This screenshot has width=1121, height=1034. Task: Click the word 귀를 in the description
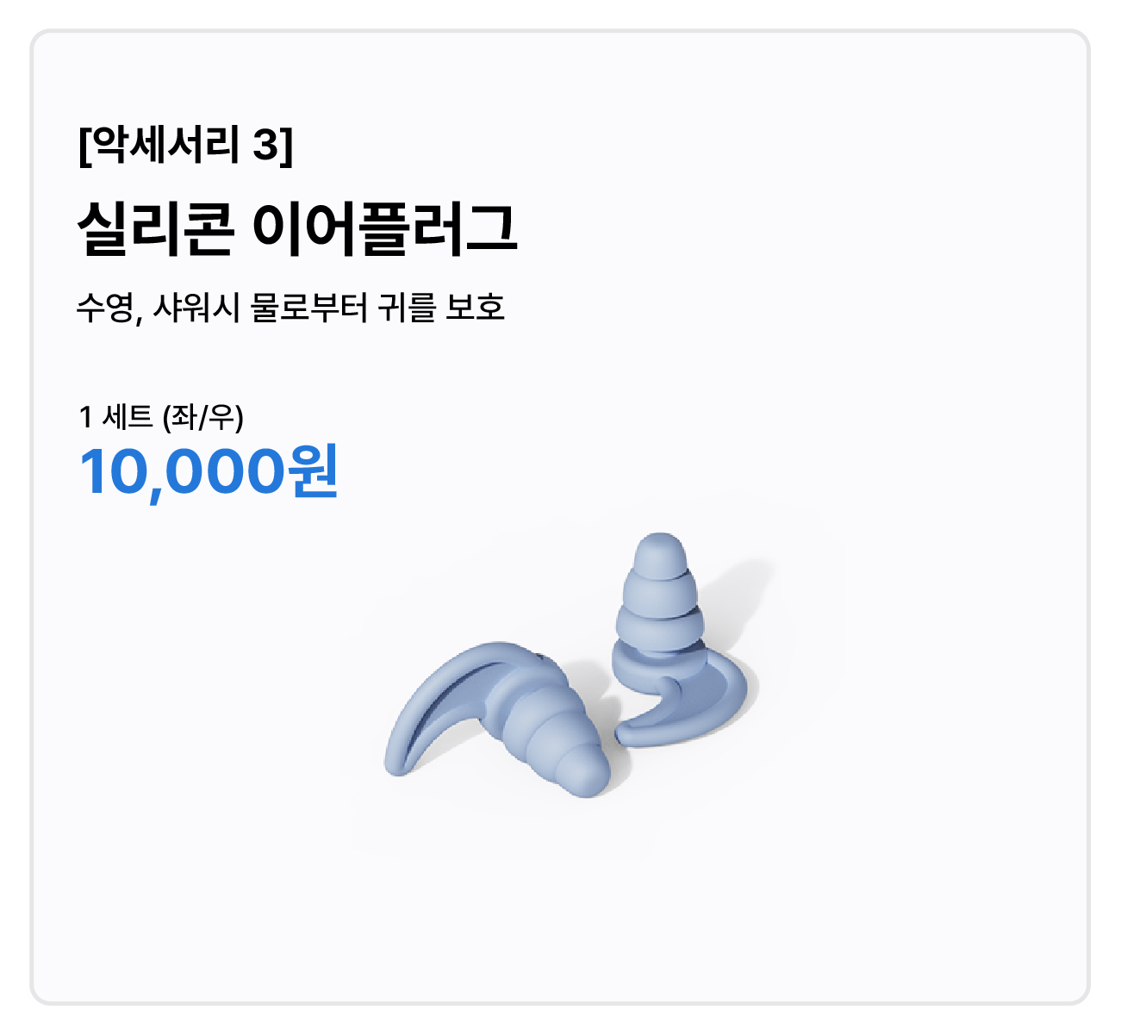(x=407, y=308)
